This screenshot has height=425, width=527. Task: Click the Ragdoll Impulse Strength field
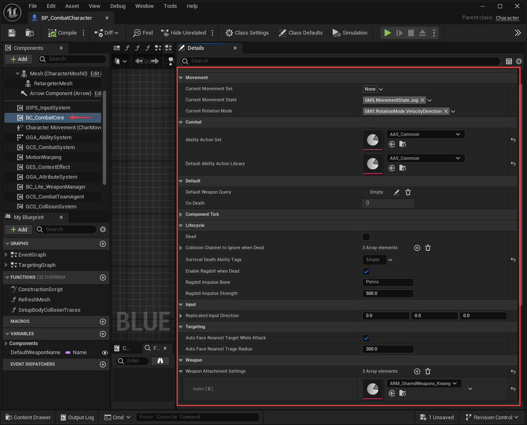(388, 294)
